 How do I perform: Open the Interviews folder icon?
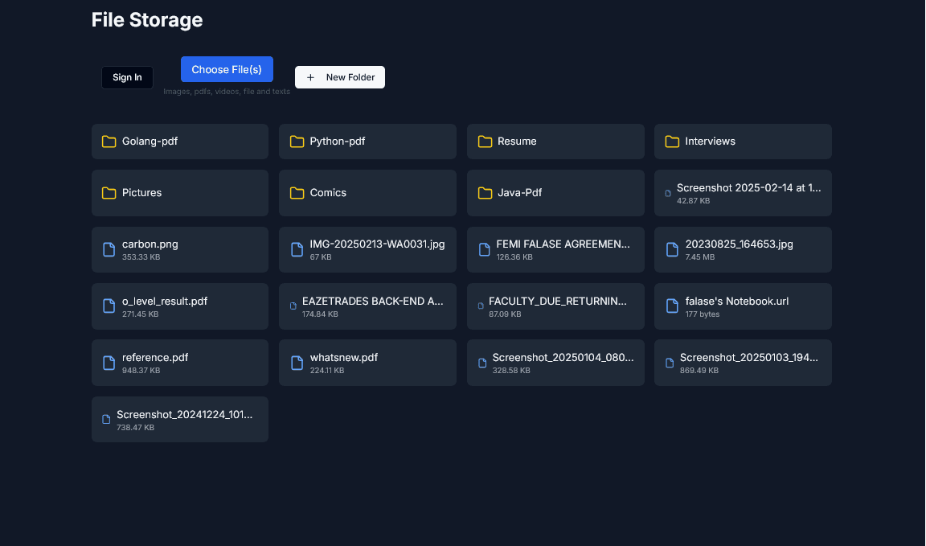pyautogui.click(x=673, y=141)
